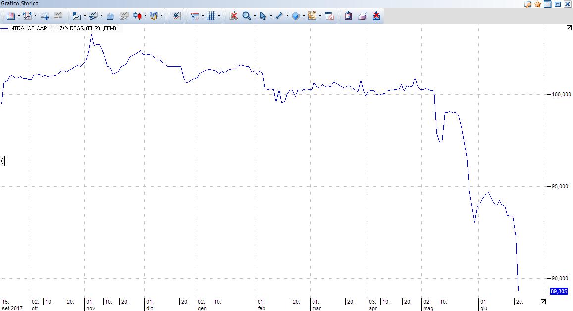Click the left arrow expander on chart edge
Screen dimensions: 573x311
[x=2, y=161]
